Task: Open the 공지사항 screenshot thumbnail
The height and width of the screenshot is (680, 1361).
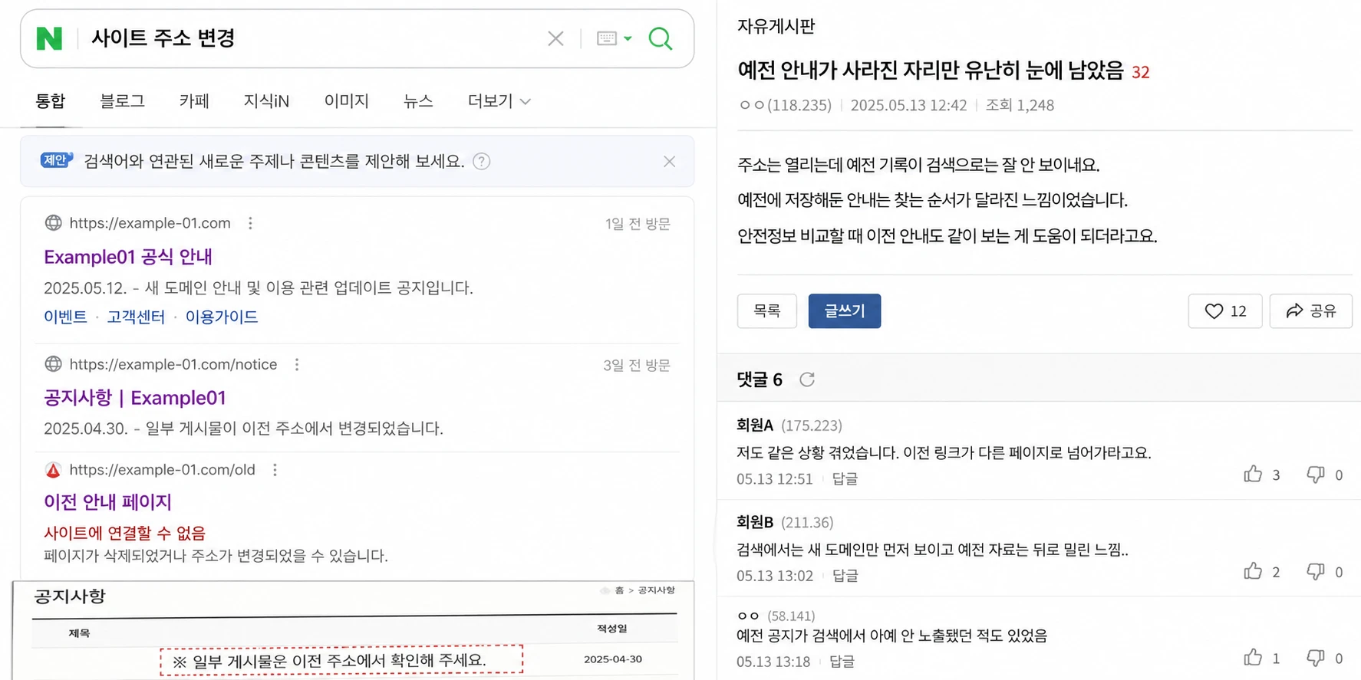Action: point(353,630)
